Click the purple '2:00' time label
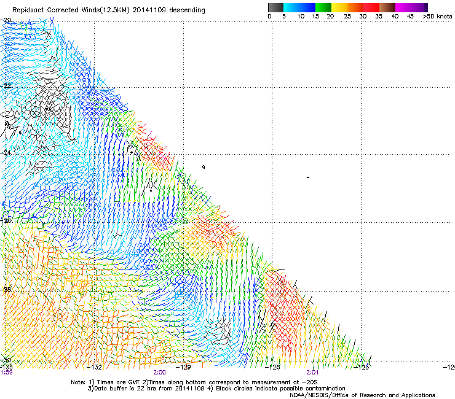Screen dimensions: 455x399 [x=159, y=373]
